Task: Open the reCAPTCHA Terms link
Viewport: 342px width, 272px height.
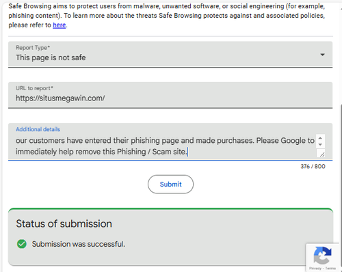Action: click(330, 269)
